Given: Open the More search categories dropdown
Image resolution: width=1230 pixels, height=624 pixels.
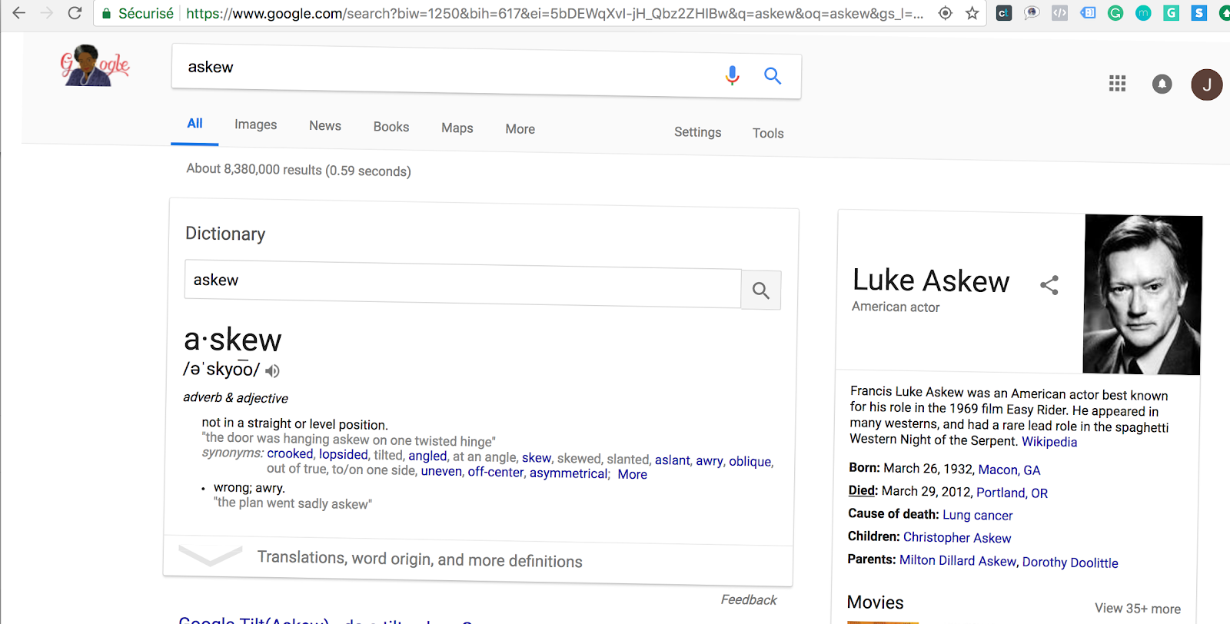Looking at the screenshot, I should coord(520,129).
